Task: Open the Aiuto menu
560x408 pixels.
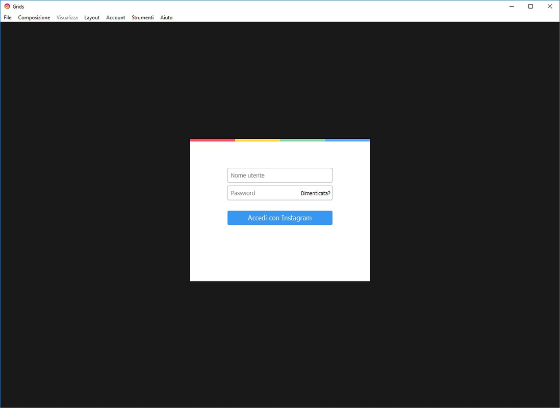Action: [x=166, y=17]
